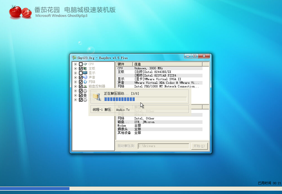Image resolution: width=282 pixels, height=194 pixels.
Task: Click 'Unknown, 3000 MHz' in the info table
Action: 149,68
